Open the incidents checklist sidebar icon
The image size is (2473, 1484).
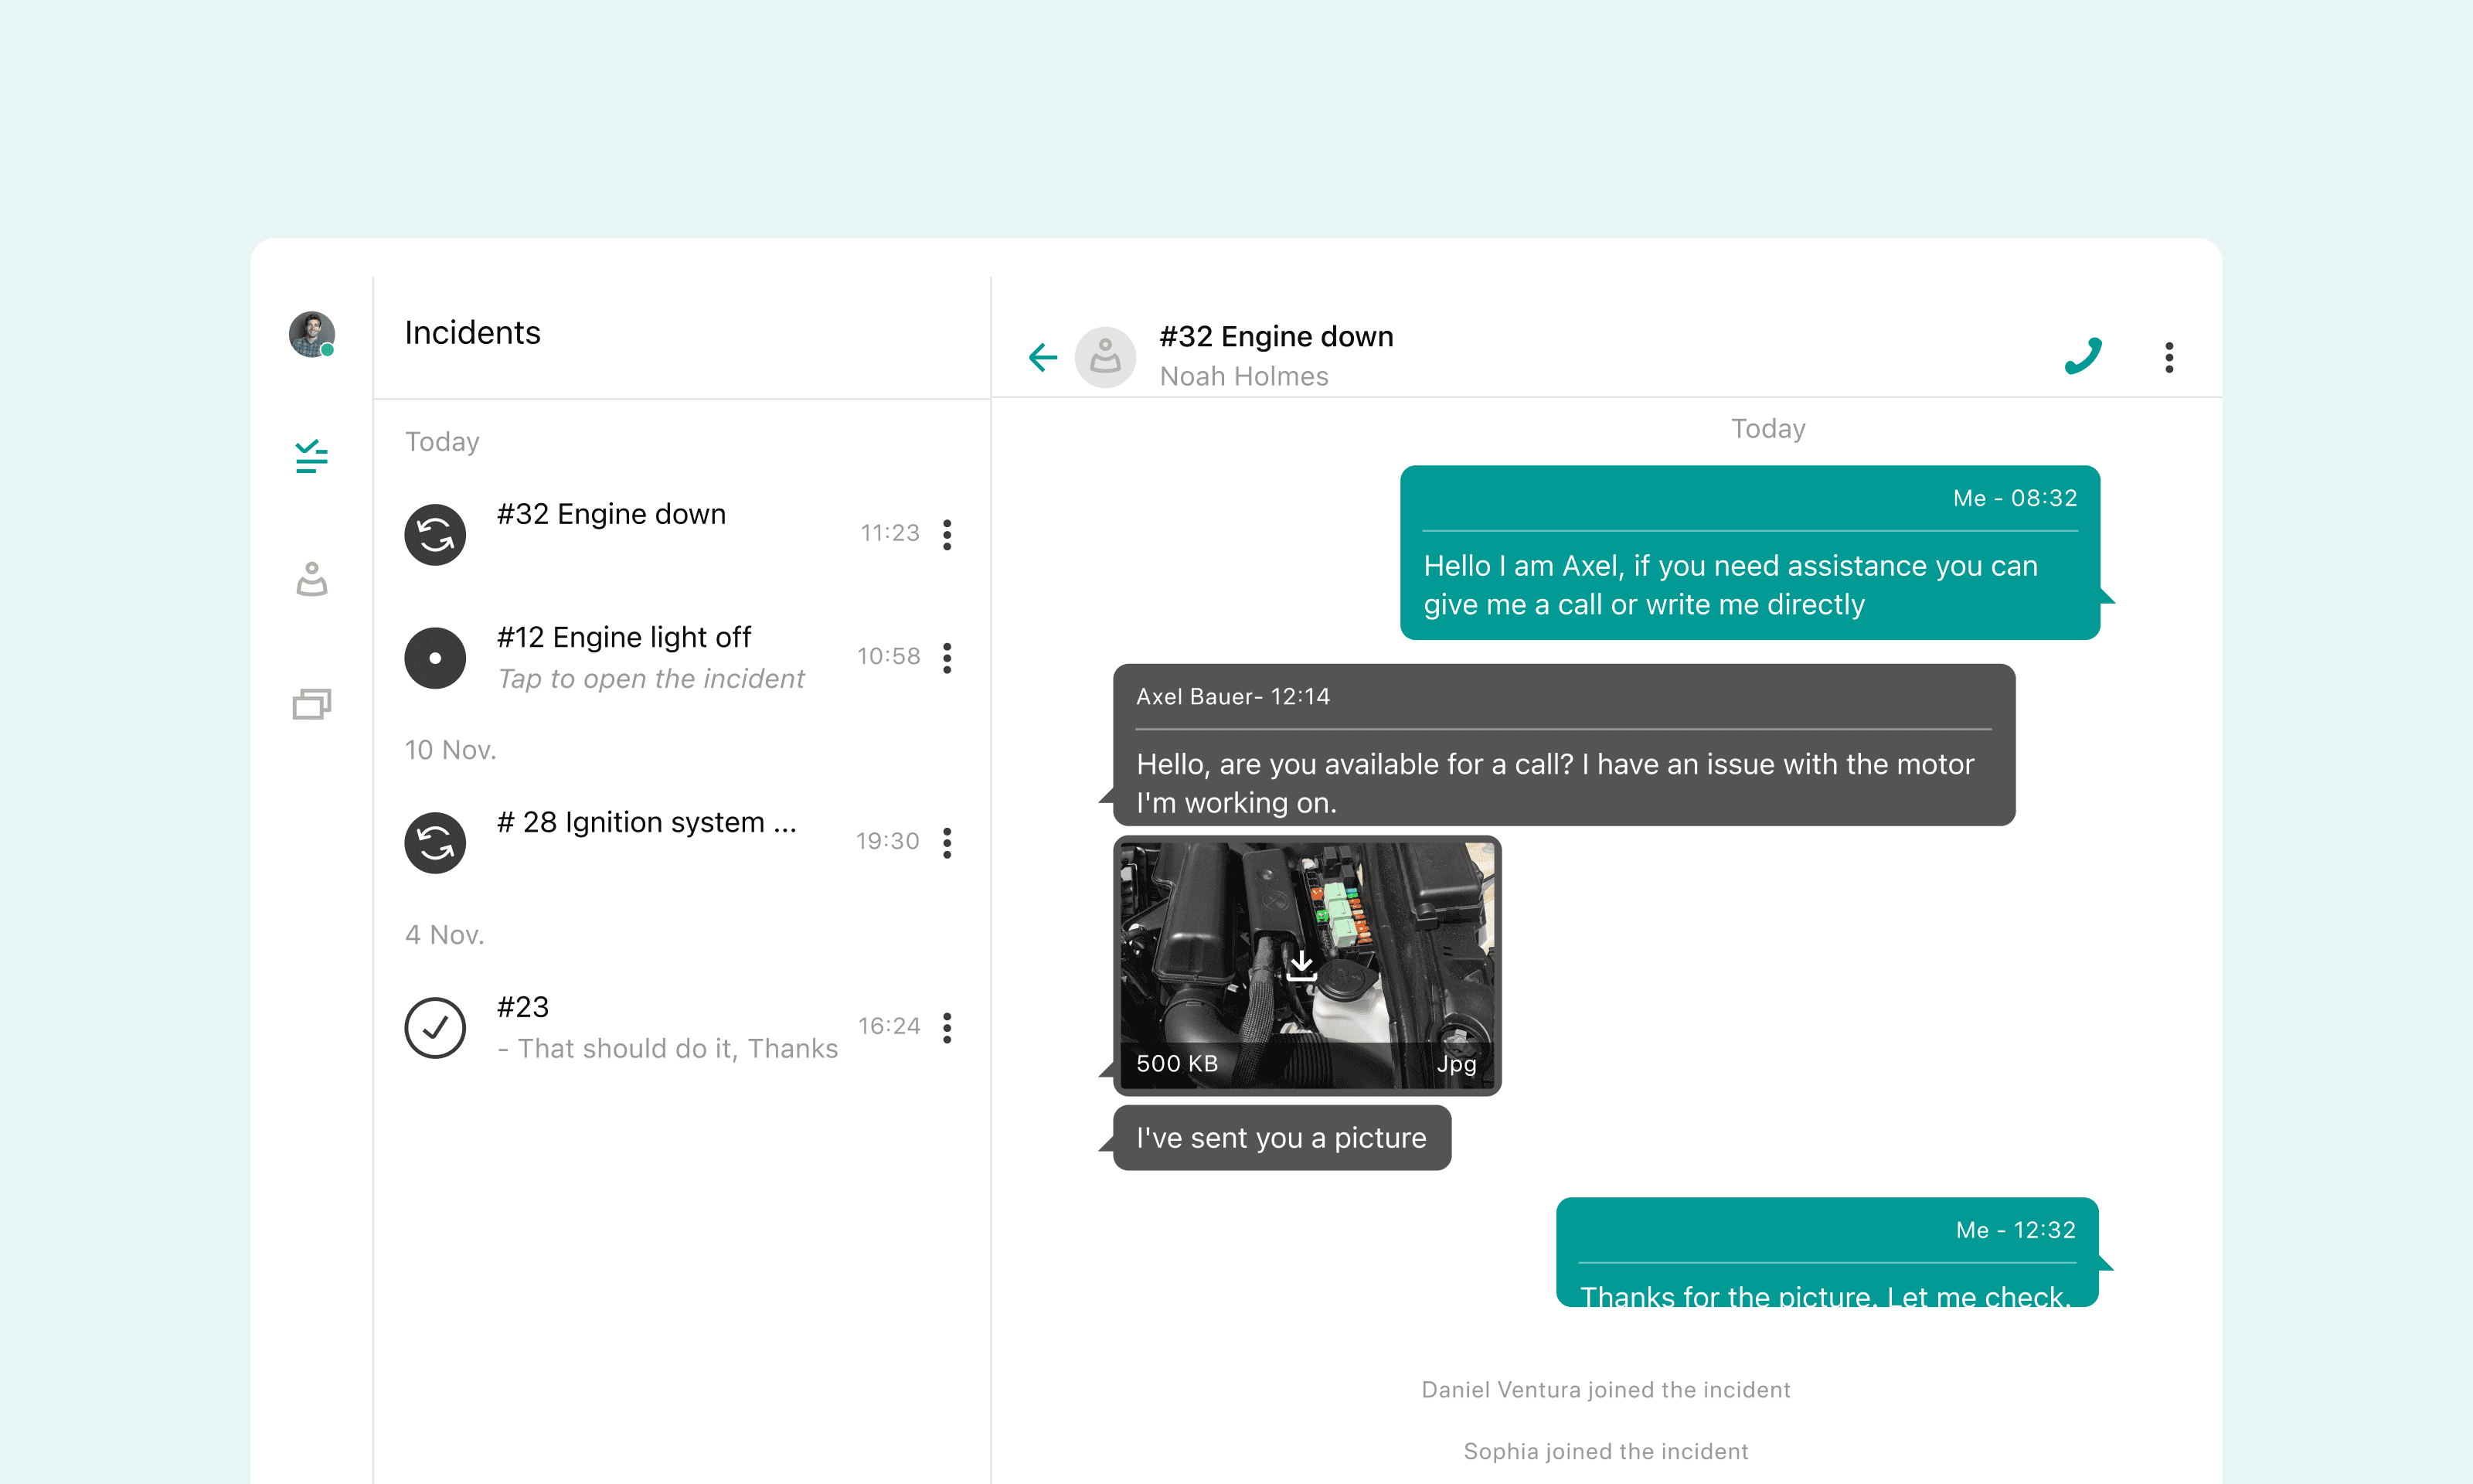click(x=311, y=456)
